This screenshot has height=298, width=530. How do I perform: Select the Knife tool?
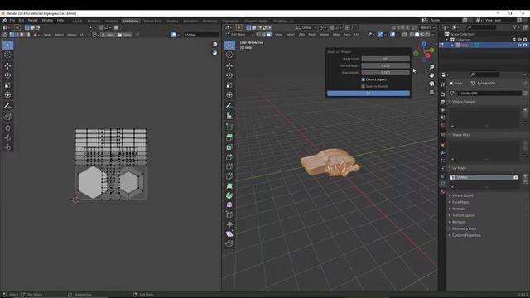(x=229, y=176)
